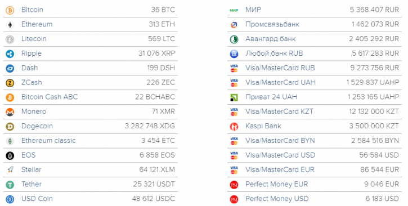Click the blue Ripple icon

(10, 54)
